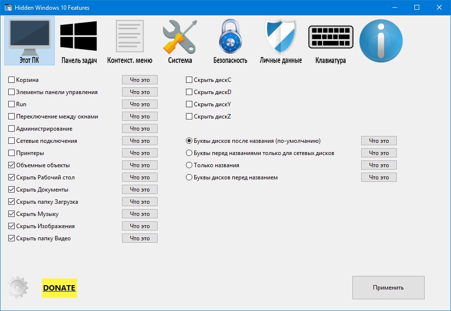The width and height of the screenshot is (451, 311).
Task: Click Что это for Переключение между окнами
Action: tap(140, 117)
